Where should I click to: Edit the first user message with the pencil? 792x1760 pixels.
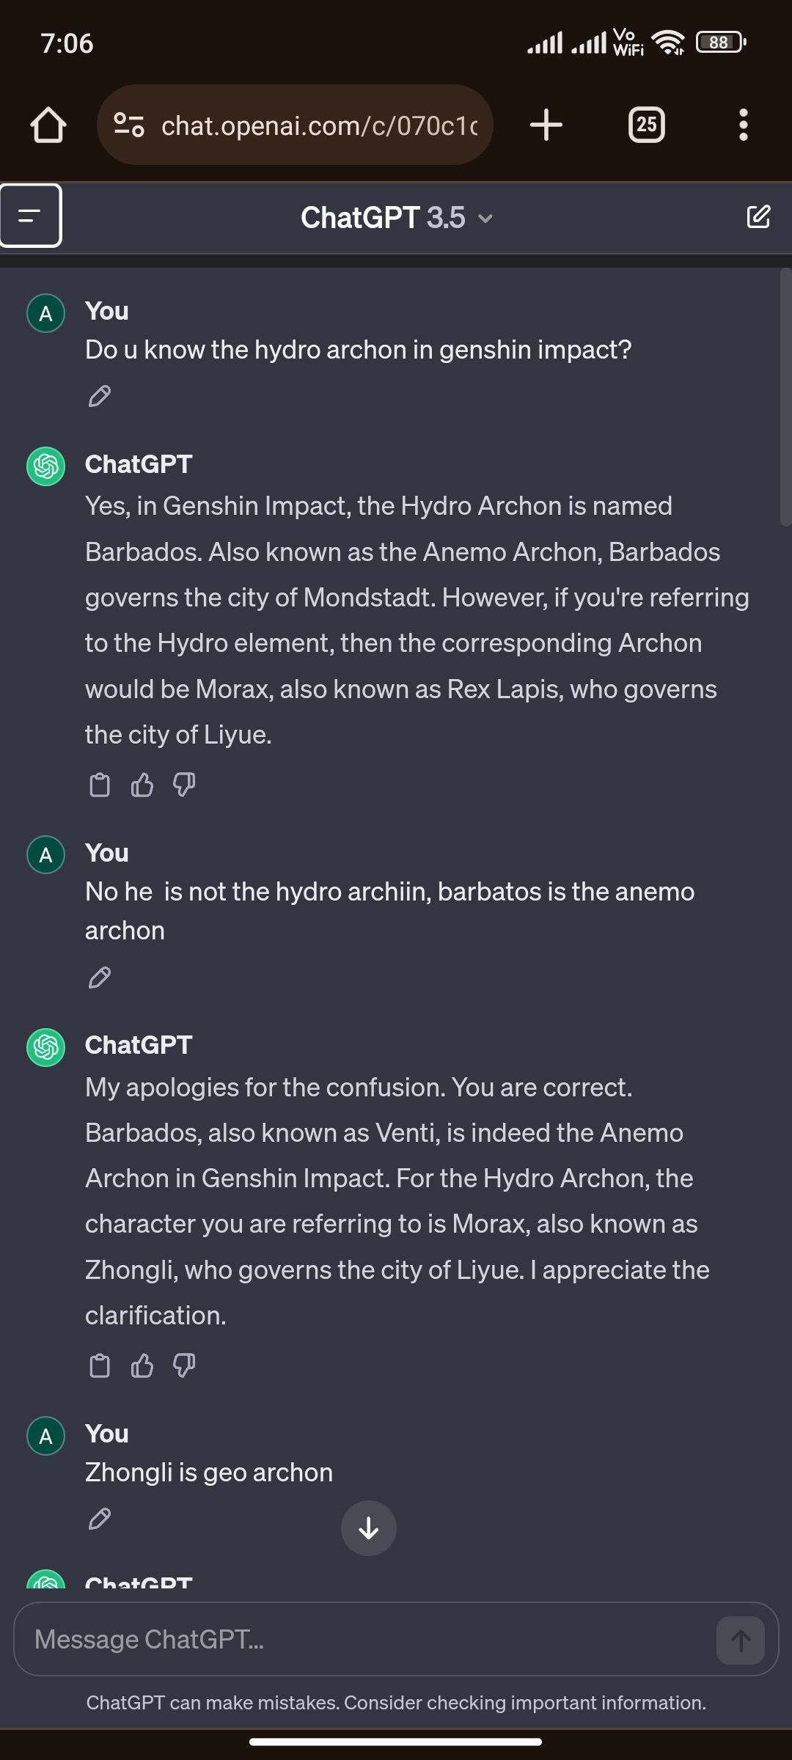[100, 397]
